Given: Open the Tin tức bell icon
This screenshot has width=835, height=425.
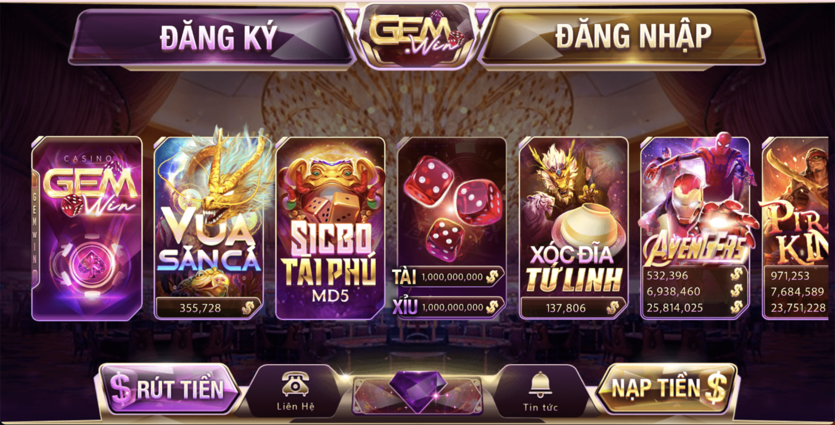Looking at the screenshot, I should pos(539,384).
